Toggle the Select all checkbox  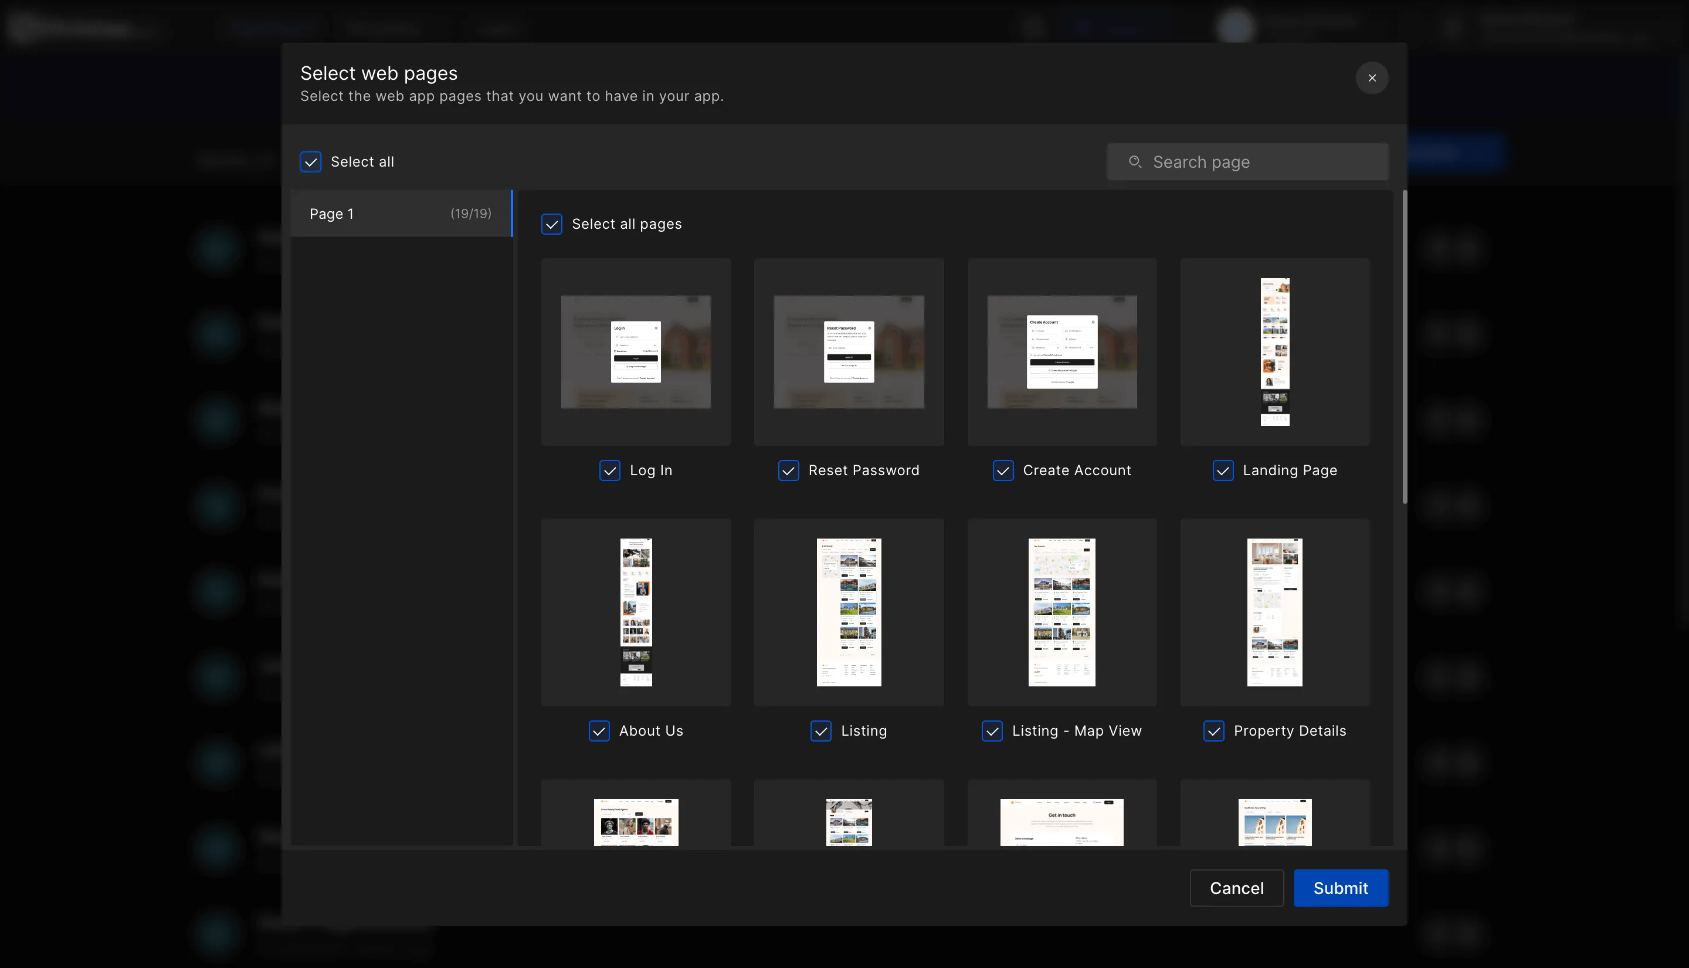pos(311,161)
